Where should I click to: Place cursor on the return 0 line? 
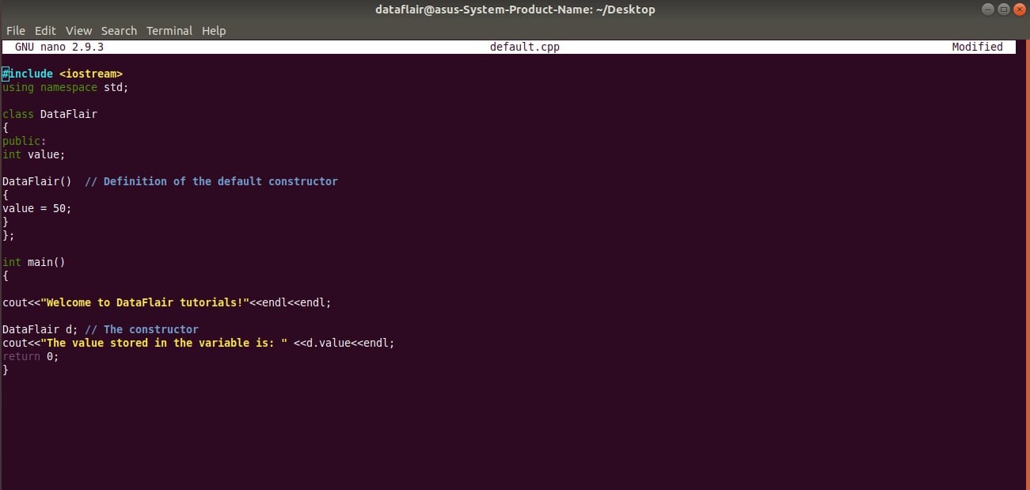[x=30, y=356]
